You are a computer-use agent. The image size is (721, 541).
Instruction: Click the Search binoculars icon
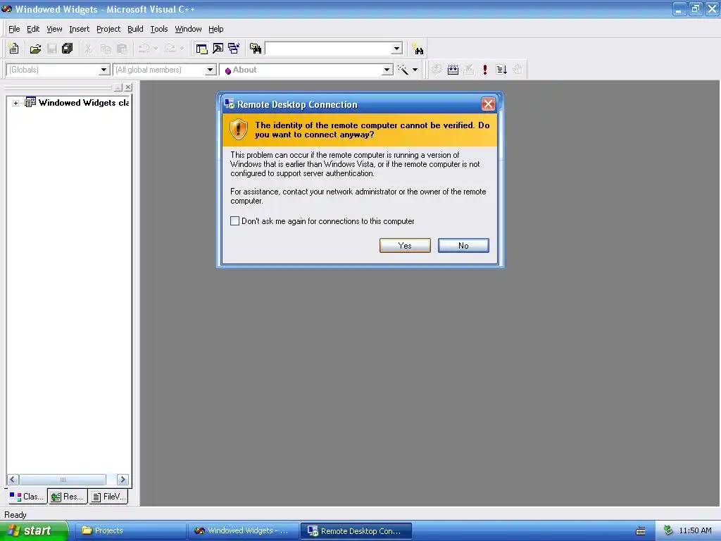pos(418,49)
